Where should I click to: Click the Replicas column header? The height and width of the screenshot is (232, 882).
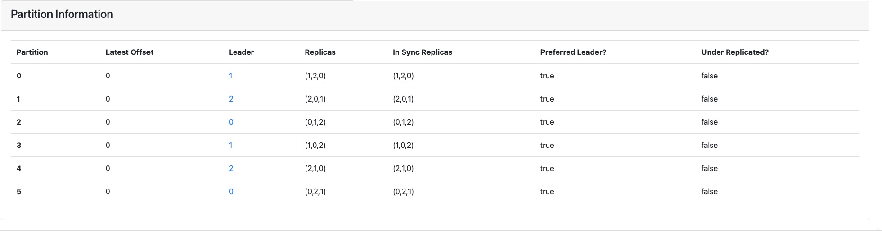point(320,52)
